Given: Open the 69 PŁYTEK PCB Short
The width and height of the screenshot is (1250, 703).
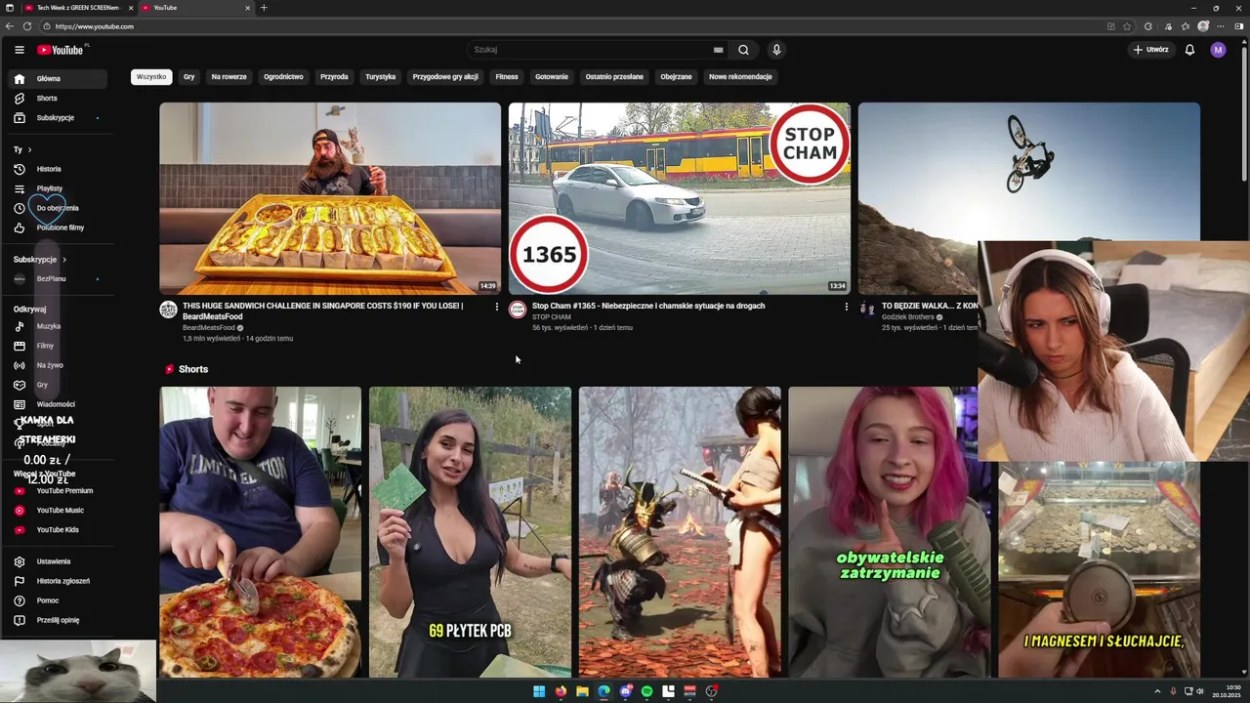Looking at the screenshot, I should point(471,532).
